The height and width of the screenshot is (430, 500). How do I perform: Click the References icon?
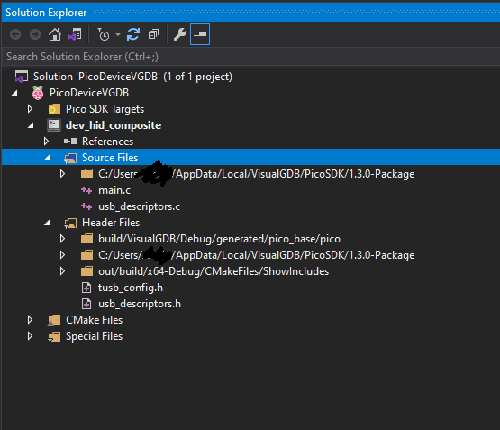70,142
